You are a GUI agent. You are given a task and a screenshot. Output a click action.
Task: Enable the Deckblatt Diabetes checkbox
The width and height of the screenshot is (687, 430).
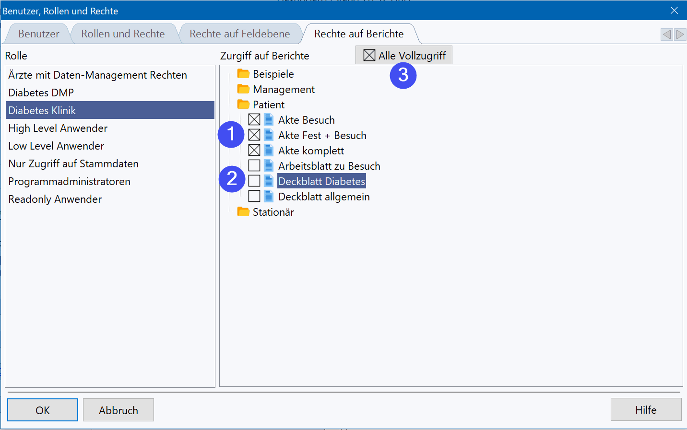point(254,181)
